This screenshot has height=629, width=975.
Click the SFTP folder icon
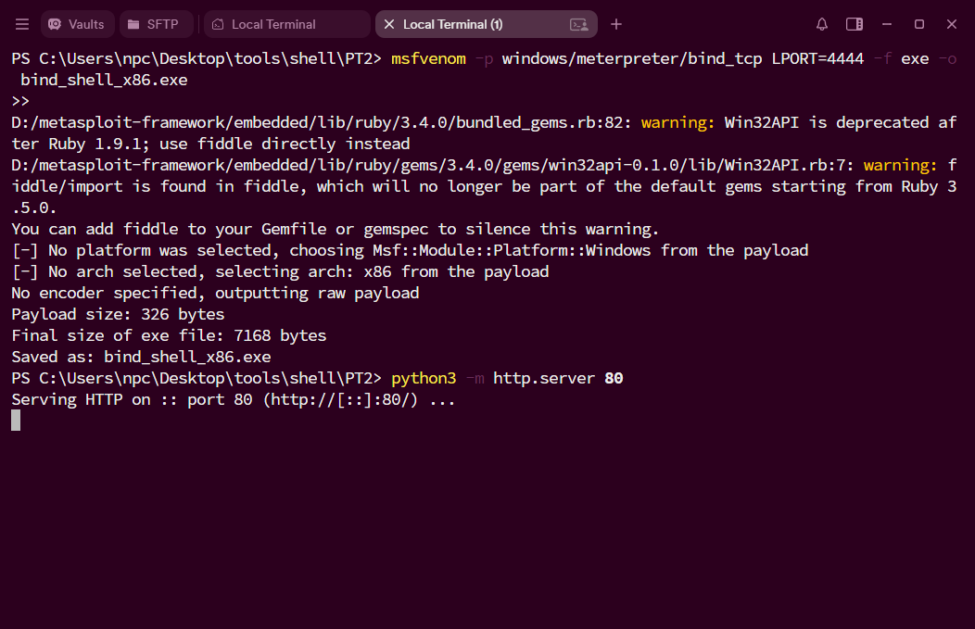pyautogui.click(x=133, y=24)
